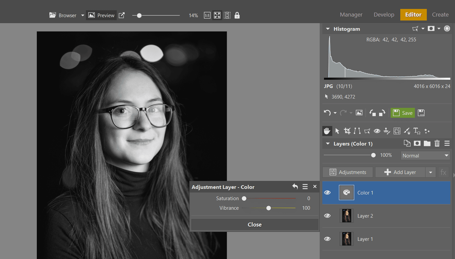Open undo history dropdown arrow
This screenshot has width=455, height=259.
(x=335, y=113)
